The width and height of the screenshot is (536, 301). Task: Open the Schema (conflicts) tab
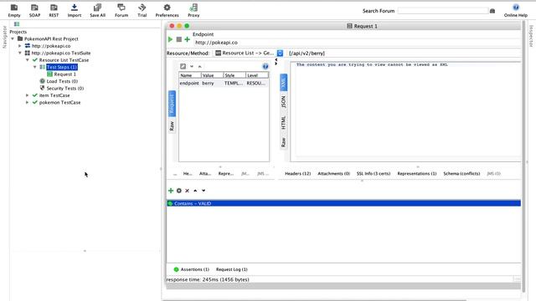(461, 173)
